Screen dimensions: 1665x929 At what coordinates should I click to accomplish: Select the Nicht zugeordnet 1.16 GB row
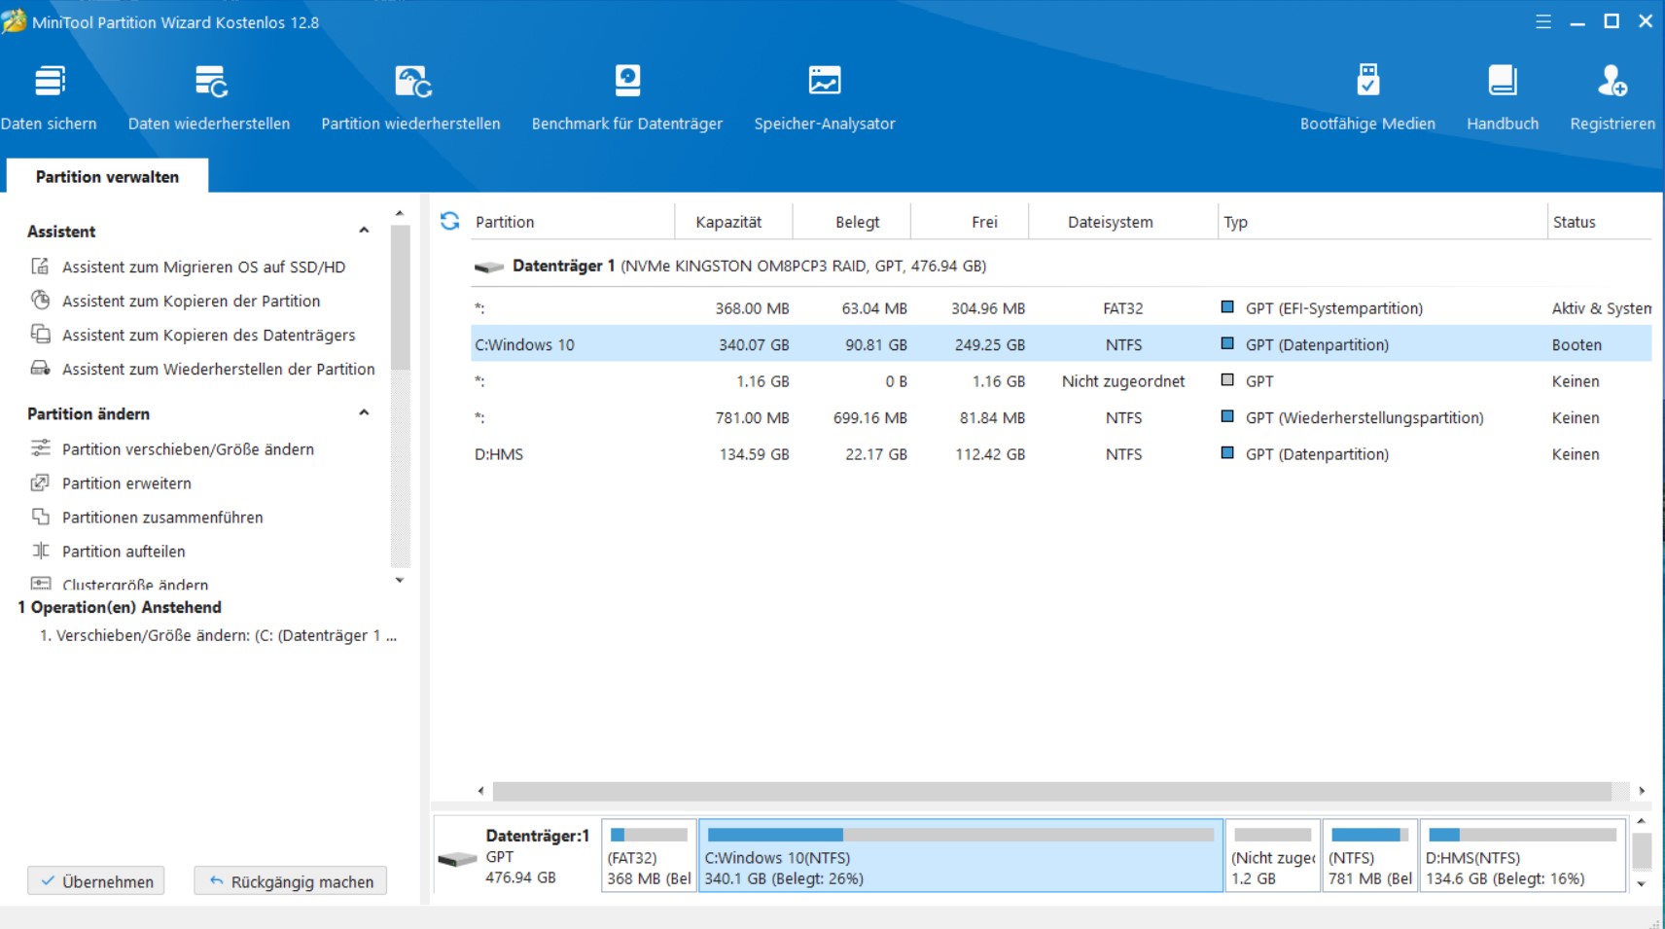1061,381
